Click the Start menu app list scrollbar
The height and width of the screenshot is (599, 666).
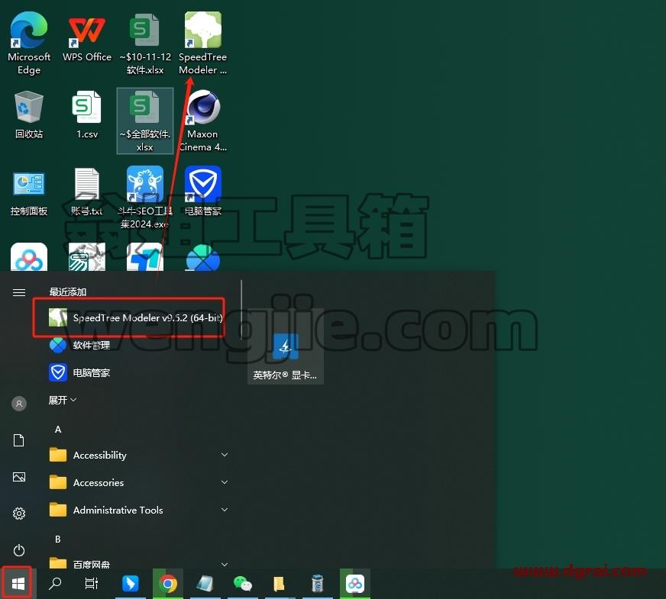(x=241, y=310)
